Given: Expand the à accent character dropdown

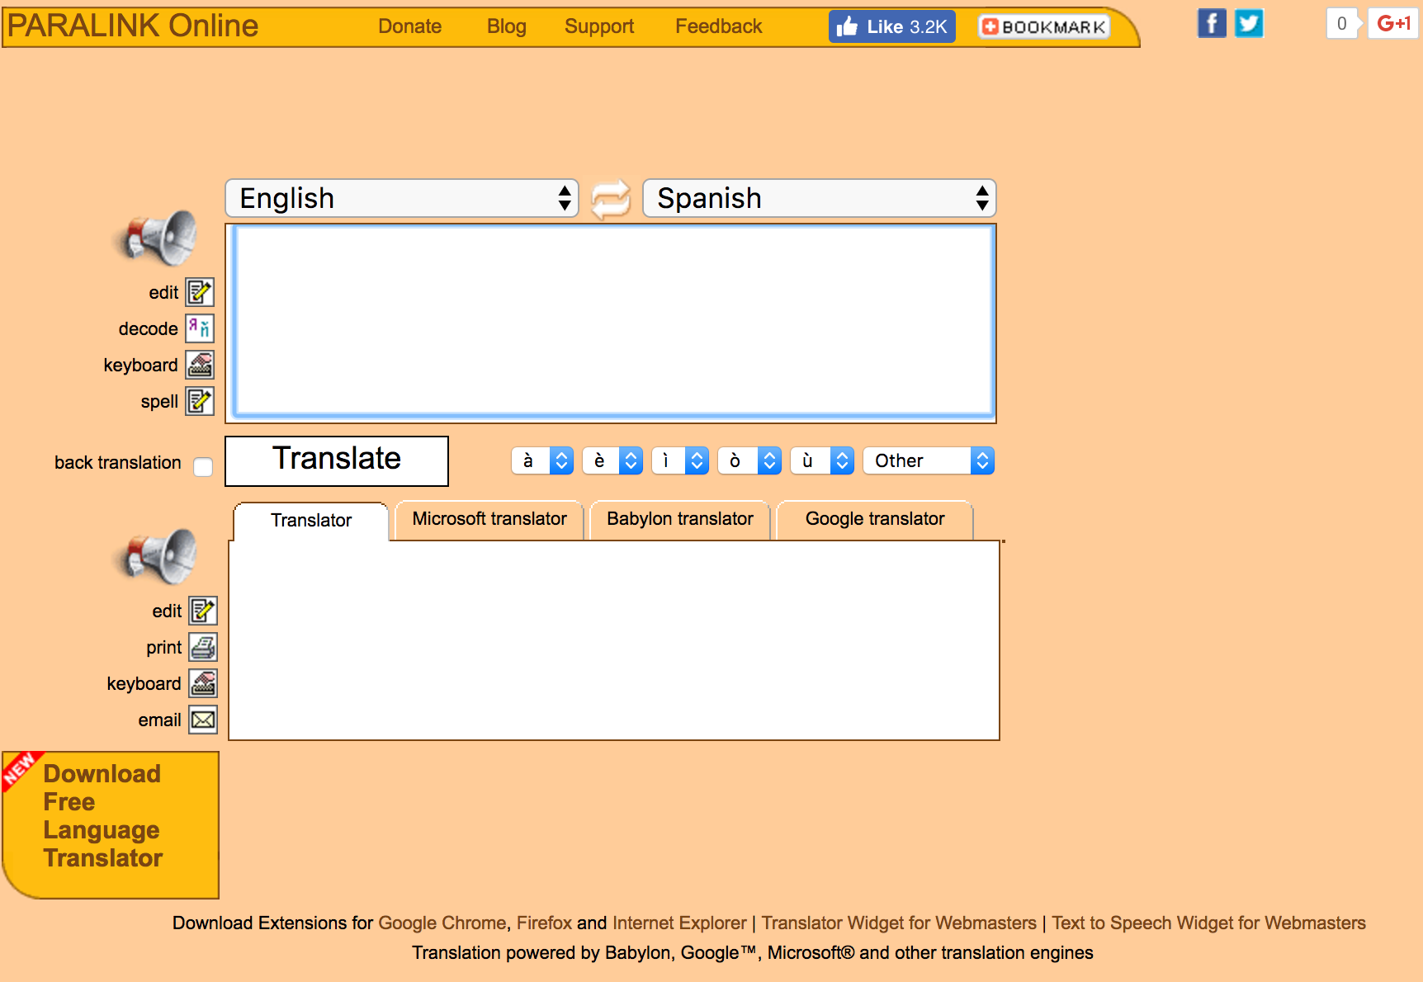Looking at the screenshot, I should point(541,460).
